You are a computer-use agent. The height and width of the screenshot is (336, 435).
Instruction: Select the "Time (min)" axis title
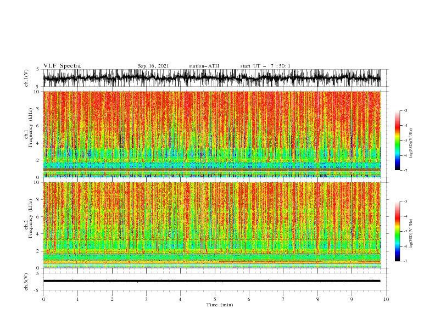[220, 305]
